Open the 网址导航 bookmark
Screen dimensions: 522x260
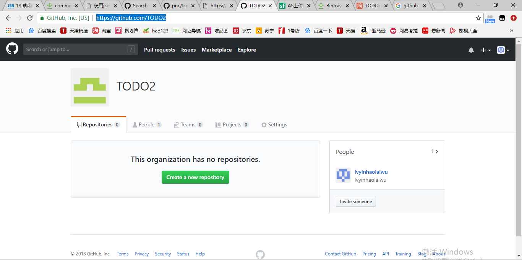(x=187, y=31)
